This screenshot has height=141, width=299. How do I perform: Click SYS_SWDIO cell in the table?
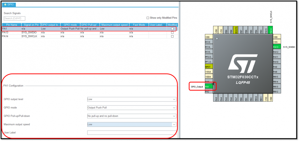[x=31, y=33]
